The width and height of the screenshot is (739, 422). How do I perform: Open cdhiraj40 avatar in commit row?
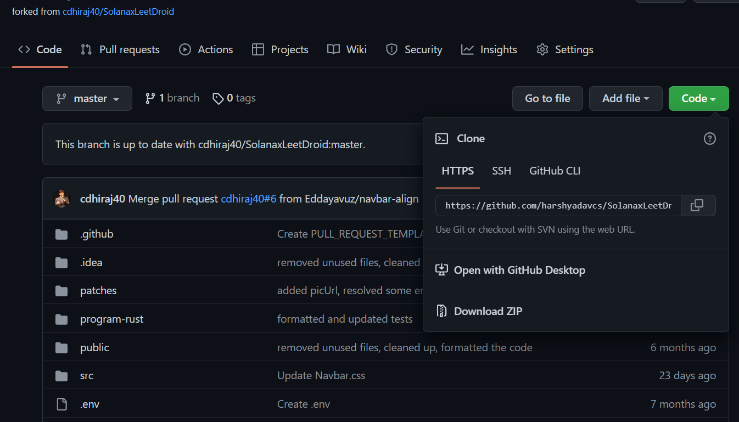coord(62,199)
